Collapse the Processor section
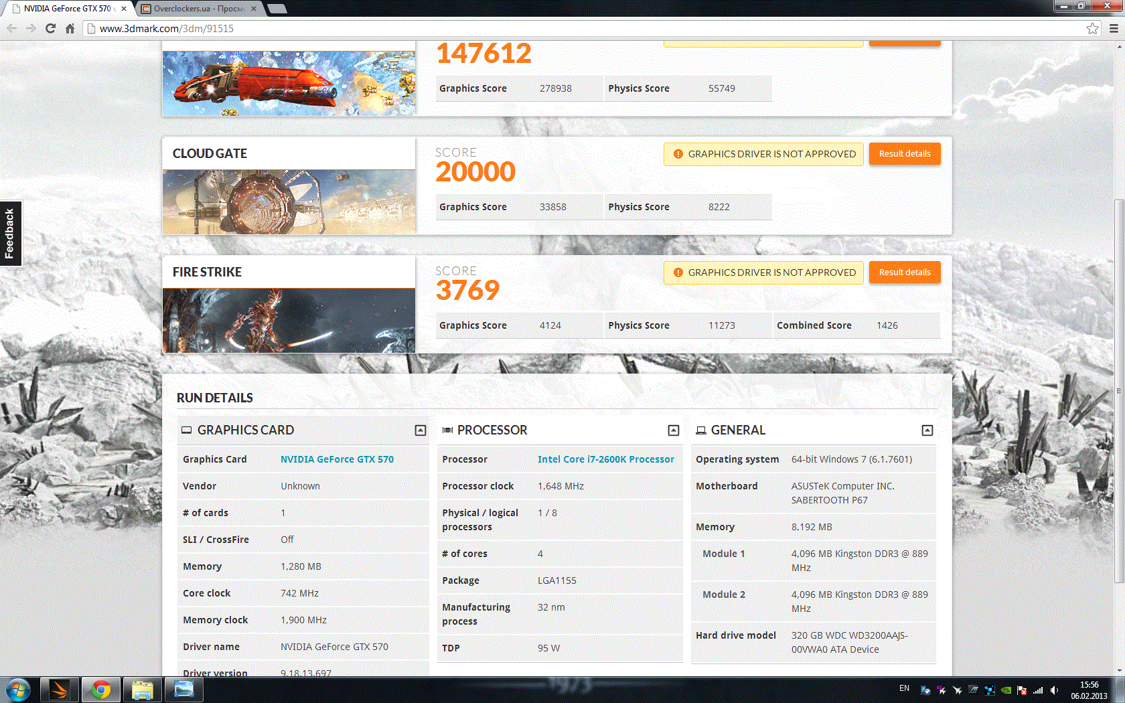1125x703 pixels. pyautogui.click(x=674, y=431)
